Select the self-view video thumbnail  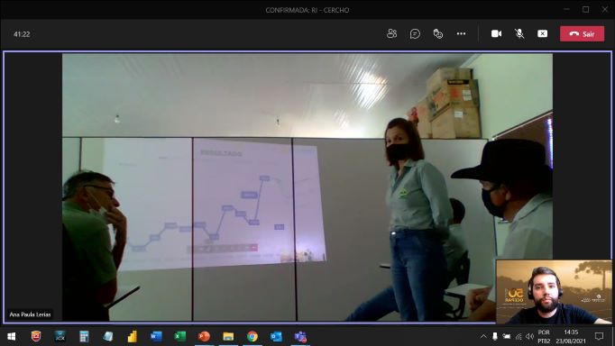554,292
